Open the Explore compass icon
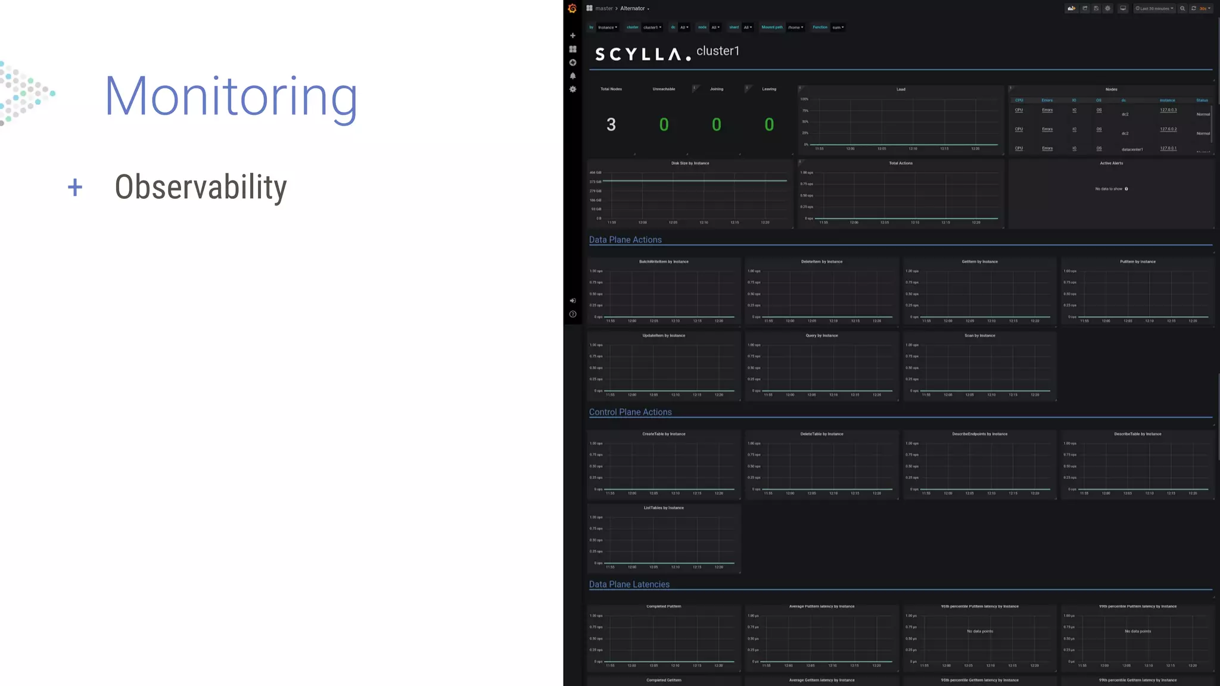The width and height of the screenshot is (1220, 686). (x=572, y=63)
